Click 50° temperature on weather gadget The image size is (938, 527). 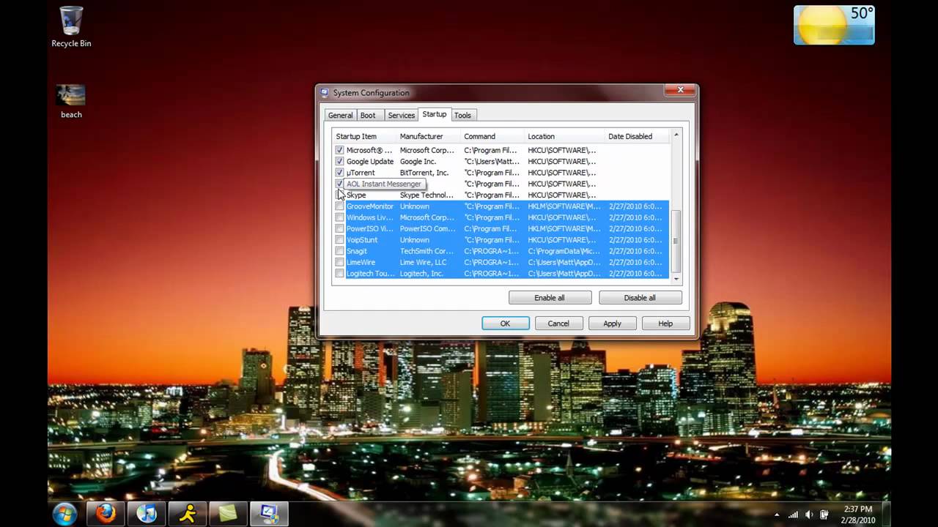click(862, 13)
